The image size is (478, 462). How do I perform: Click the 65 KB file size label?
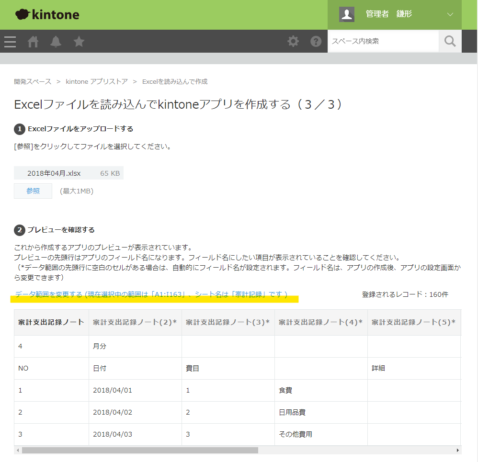(110, 173)
